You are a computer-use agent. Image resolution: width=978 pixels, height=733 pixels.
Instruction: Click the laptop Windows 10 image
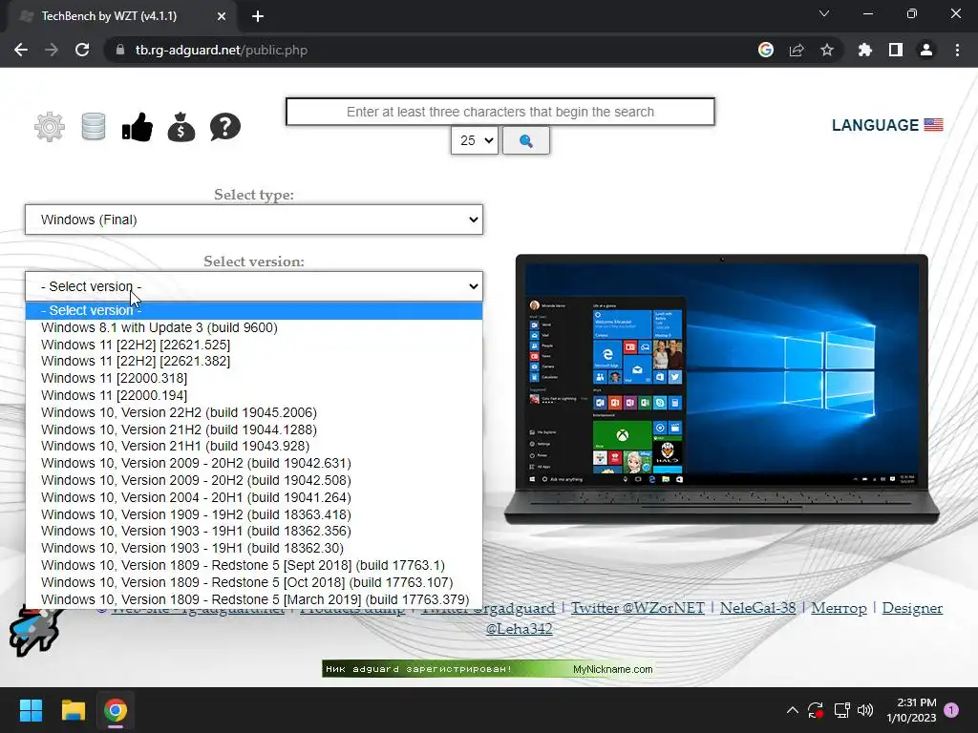pos(722,389)
